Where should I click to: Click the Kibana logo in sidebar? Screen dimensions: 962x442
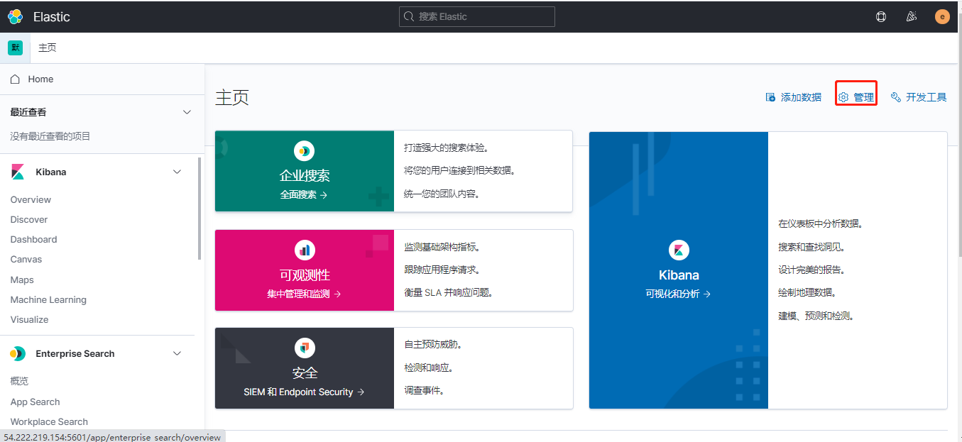tap(18, 172)
